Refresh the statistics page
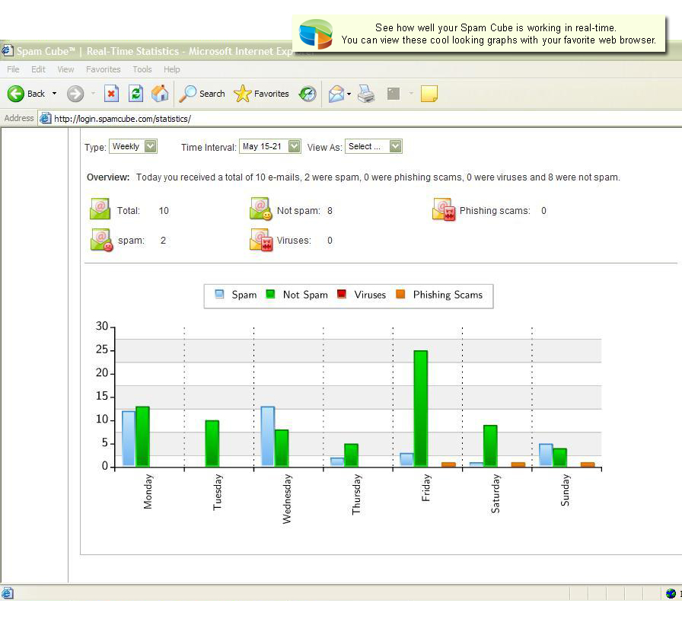This screenshot has height=632, width=682. (137, 93)
